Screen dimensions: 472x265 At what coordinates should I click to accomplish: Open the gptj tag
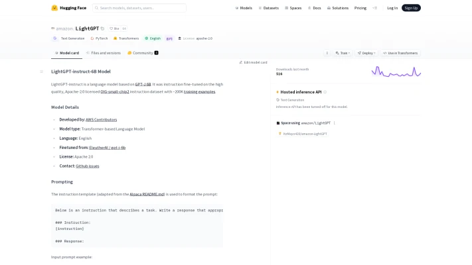[x=169, y=38]
